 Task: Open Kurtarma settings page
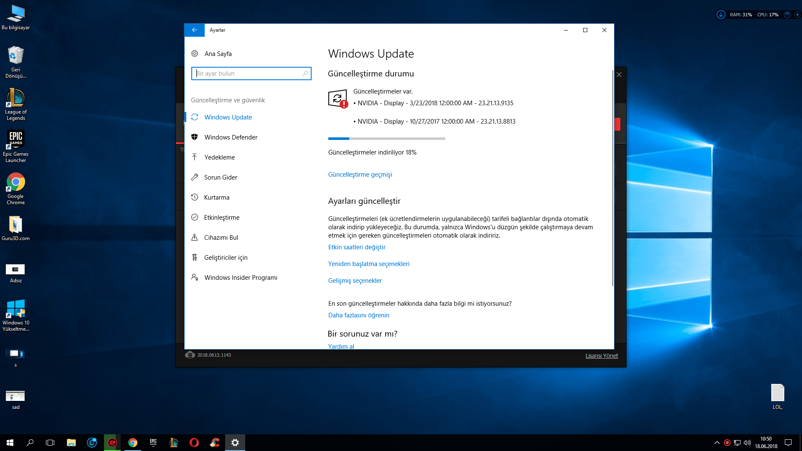(x=216, y=198)
